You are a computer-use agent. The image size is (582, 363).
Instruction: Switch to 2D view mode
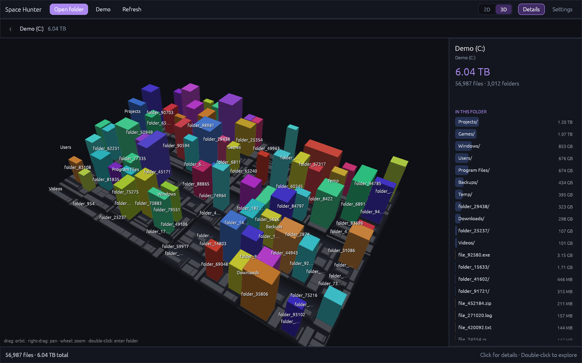[487, 9]
